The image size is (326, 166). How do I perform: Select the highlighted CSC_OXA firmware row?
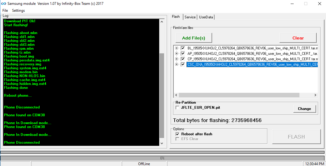click(x=252, y=64)
